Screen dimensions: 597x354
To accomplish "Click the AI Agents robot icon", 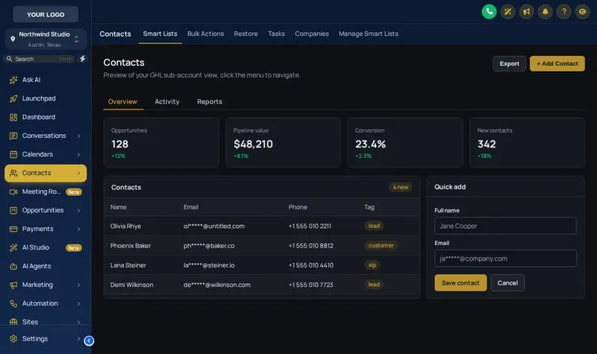I will (x=13, y=266).
